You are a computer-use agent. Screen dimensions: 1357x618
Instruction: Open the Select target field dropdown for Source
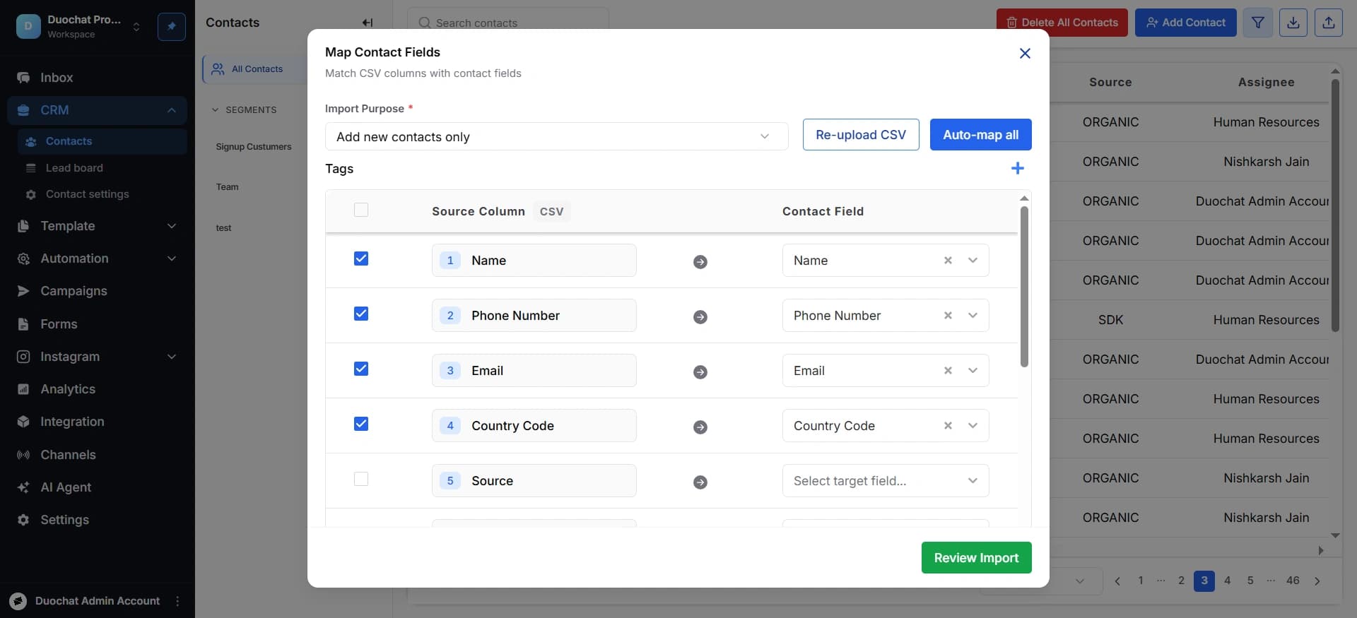pos(886,481)
